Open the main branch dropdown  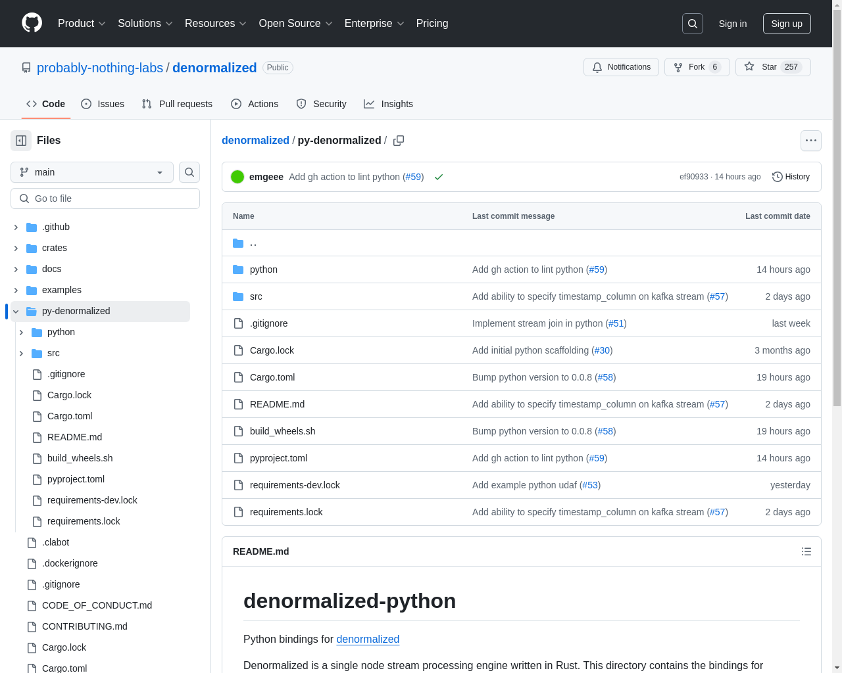92,172
